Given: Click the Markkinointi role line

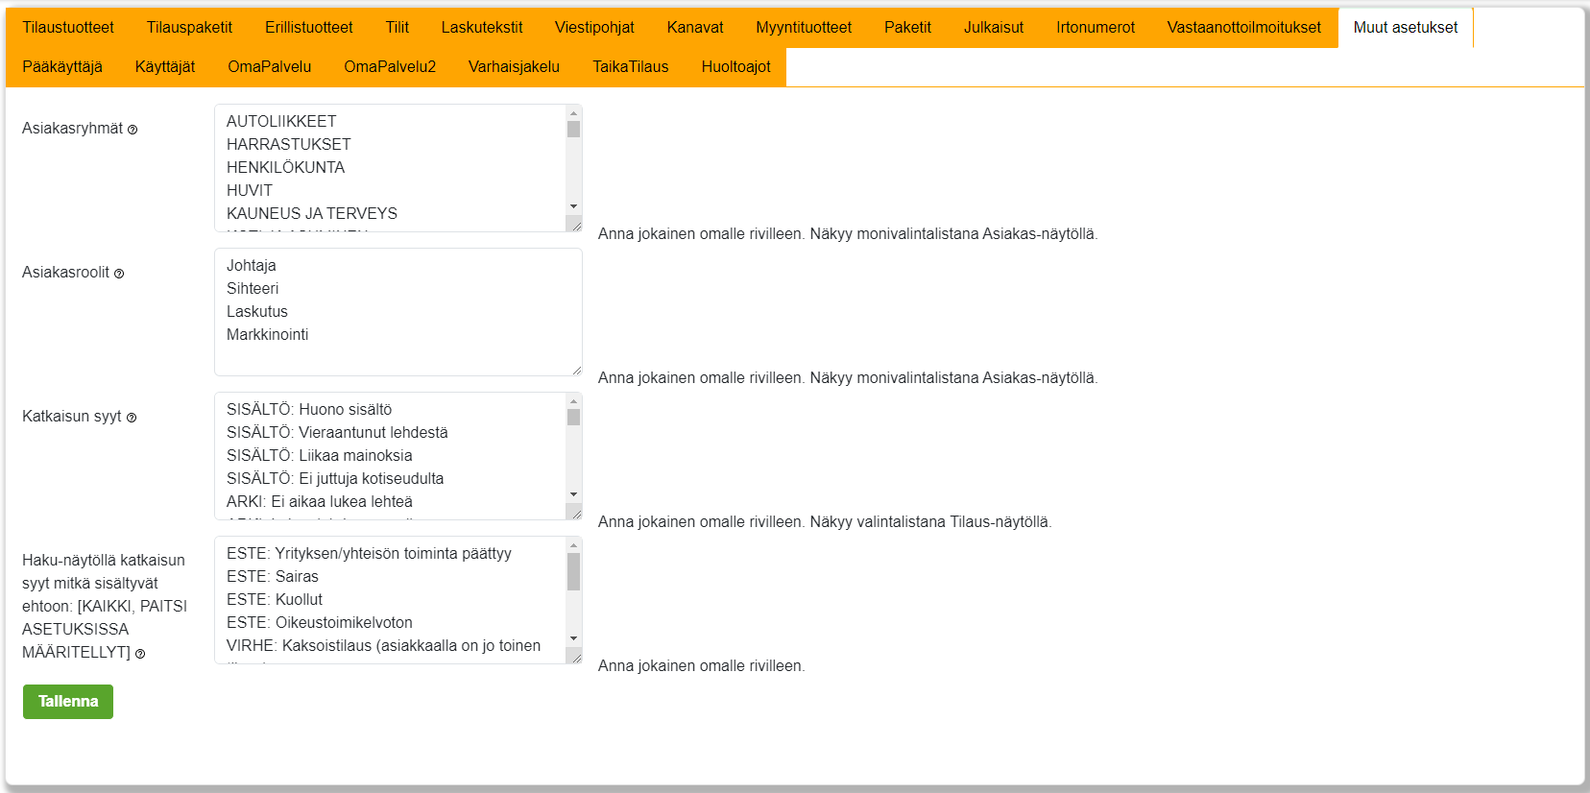Looking at the screenshot, I should click(268, 335).
